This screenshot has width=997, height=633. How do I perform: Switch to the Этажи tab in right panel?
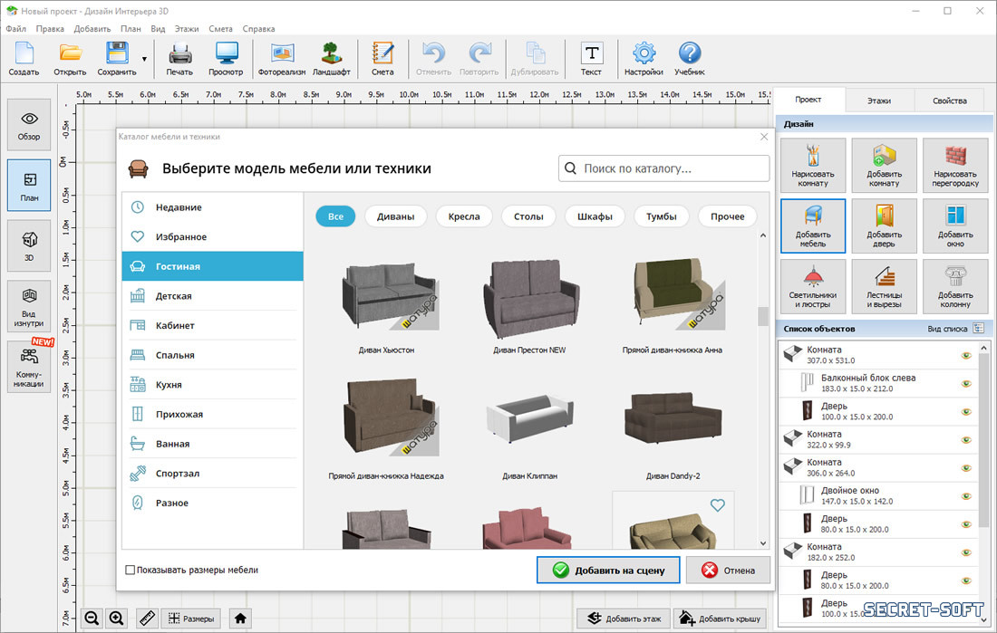[x=879, y=101]
